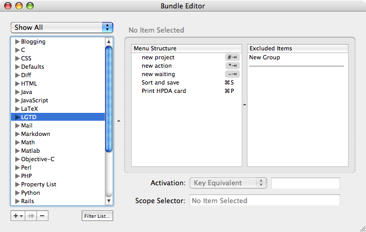Select New Group in Excluded Items
This screenshot has width=366, height=232.
(264, 57)
